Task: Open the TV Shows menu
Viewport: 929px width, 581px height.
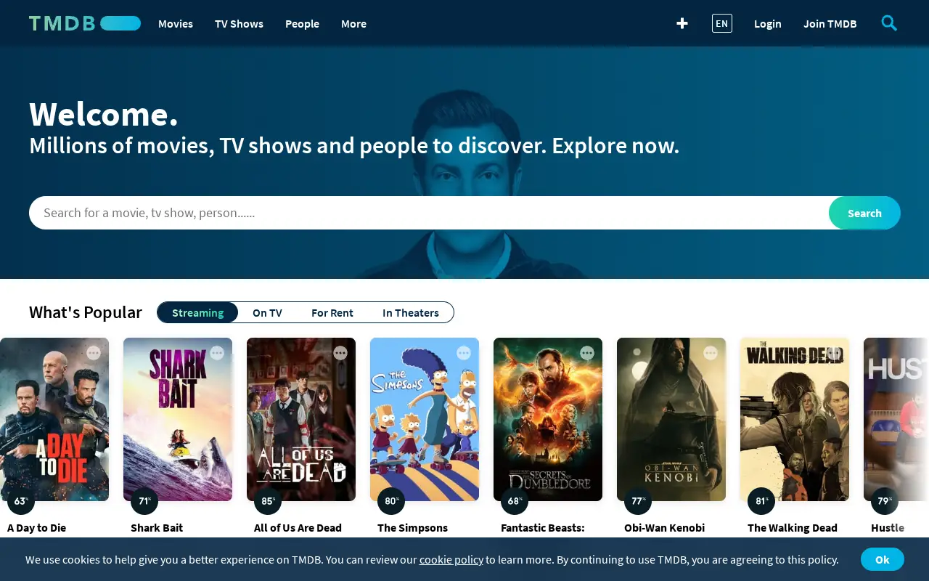Action: pos(239,23)
